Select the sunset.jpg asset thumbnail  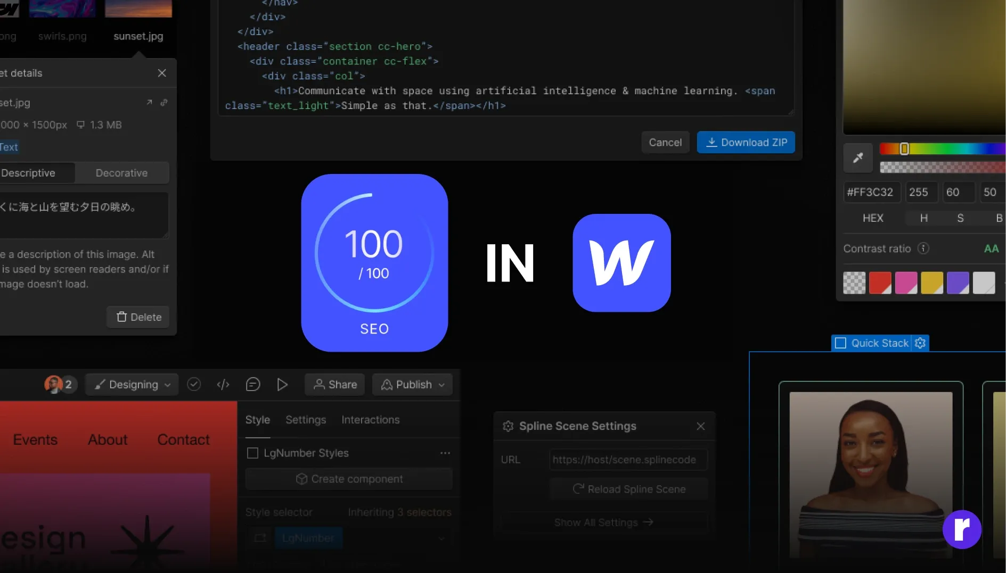pyautogui.click(x=138, y=9)
